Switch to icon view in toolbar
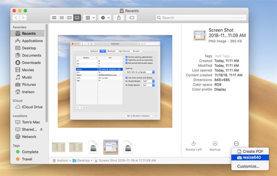 click(x=54, y=18)
